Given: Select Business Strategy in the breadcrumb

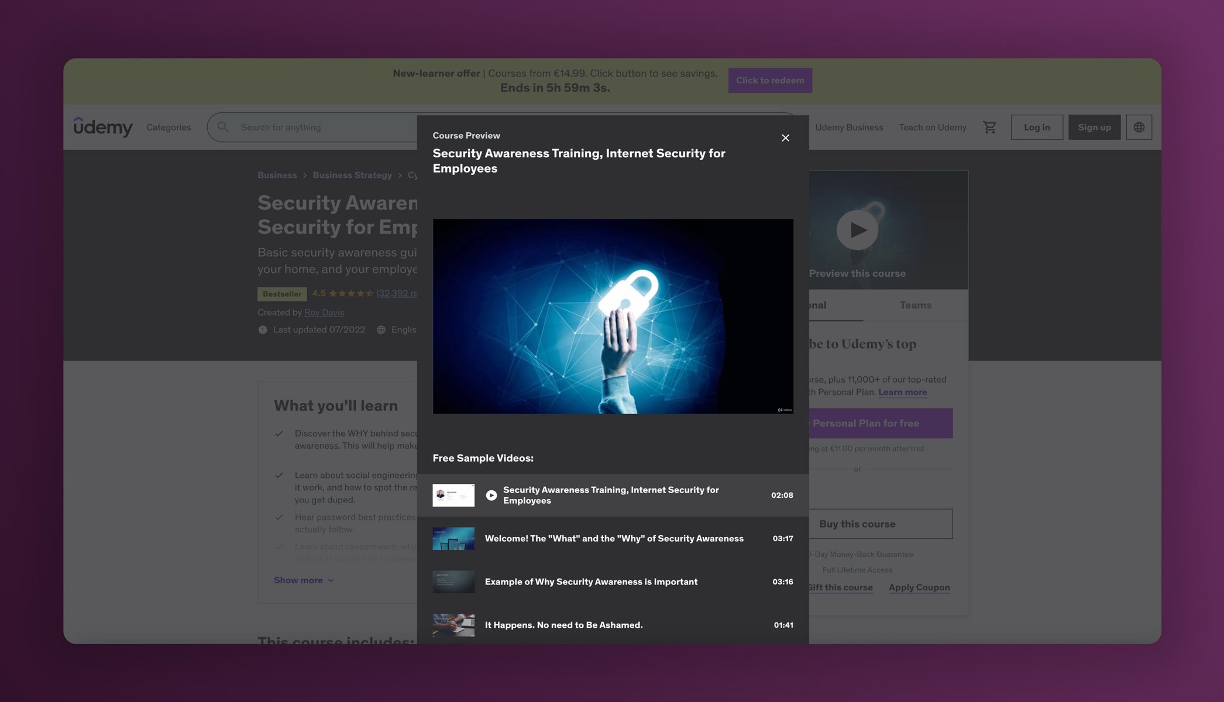Looking at the screenshot, I should tap(352, 175).
